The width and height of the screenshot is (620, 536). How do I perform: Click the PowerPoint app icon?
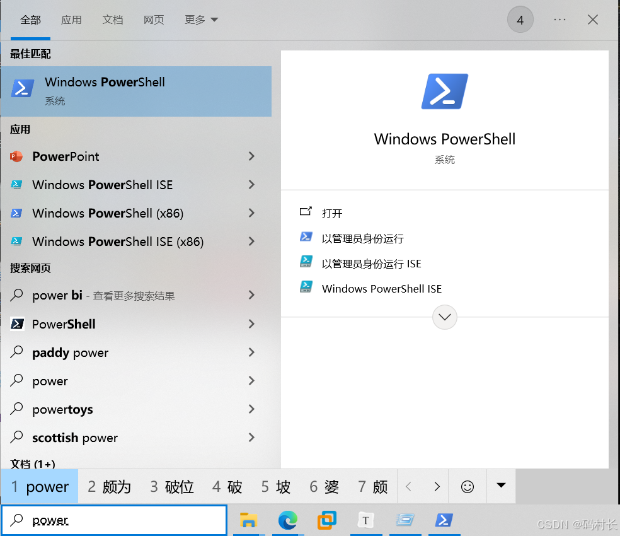pos(16,156)
